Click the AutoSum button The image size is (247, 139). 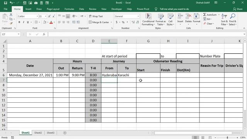[210, 15]
